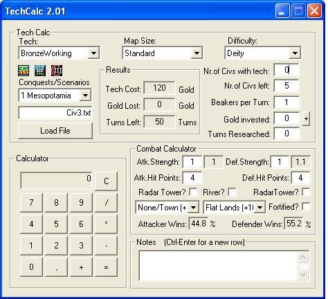This screenshot has width=328, height=299.
Task: Select the vanilla Civ3 game icon
Action: [x=24, y=71]
